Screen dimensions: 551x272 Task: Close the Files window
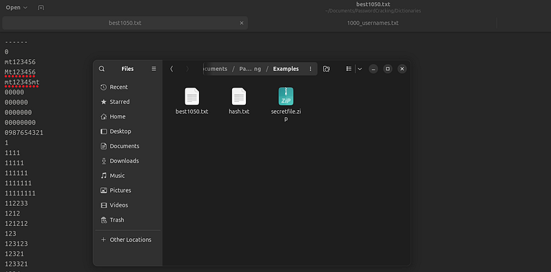[402, 69]
